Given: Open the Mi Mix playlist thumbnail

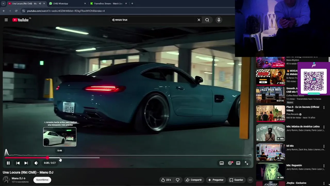Looking at the screenshot, I should point(270,152).
